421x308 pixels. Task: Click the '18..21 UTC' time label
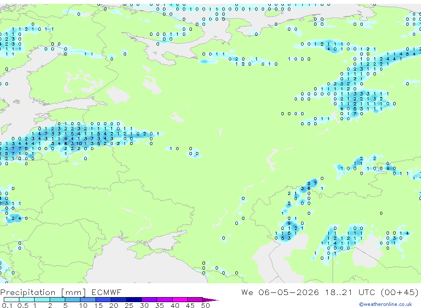tap(350, 292)
